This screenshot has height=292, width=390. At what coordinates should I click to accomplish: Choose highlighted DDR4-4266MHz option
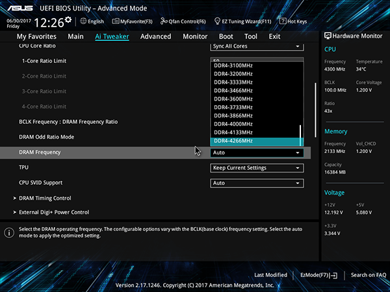[255, 141]
